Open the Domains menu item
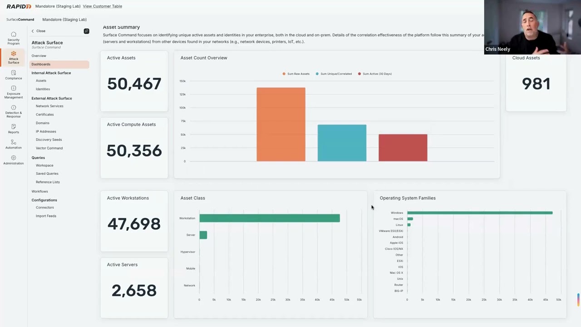581x327 pixels. pos(43,123)
